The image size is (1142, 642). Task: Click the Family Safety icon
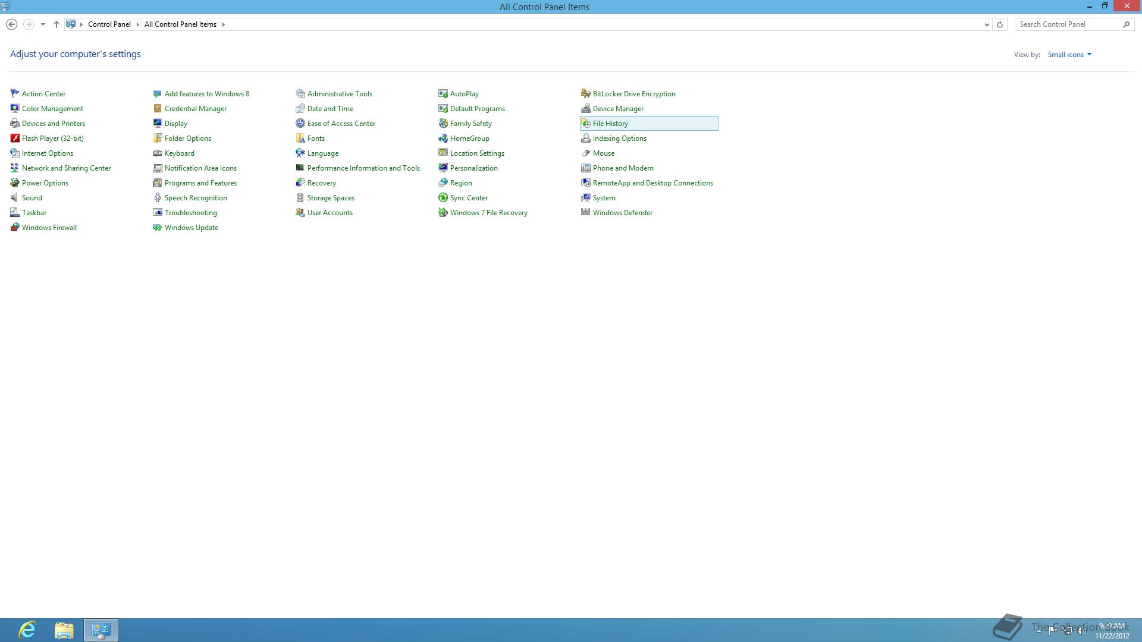coord(443,123)
